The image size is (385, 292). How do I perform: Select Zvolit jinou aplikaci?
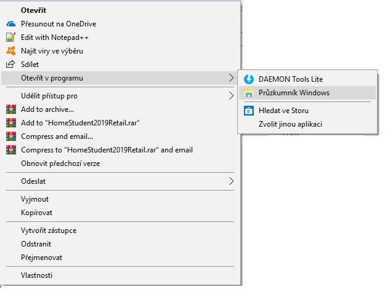(x=307, y=124)
